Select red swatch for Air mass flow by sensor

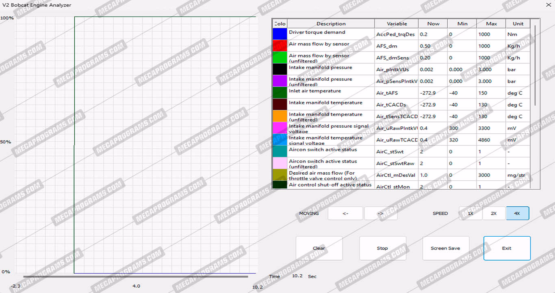click(x=280, y=46)
